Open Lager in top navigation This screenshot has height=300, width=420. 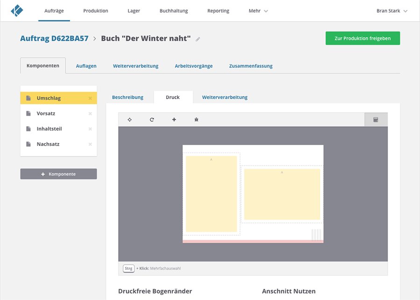coord(133,11)
